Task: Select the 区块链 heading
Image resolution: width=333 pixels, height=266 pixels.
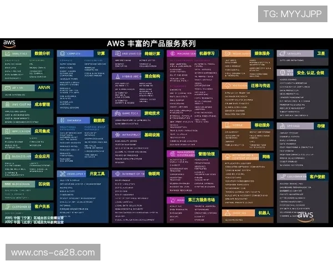Action: pyautogui.click(x=44, y=184)
